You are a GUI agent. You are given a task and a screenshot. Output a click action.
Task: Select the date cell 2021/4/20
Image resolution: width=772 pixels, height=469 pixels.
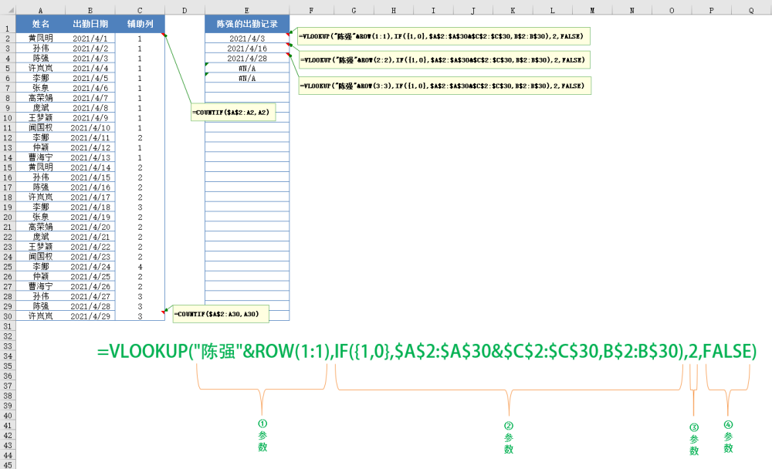[x=90, y=227]
